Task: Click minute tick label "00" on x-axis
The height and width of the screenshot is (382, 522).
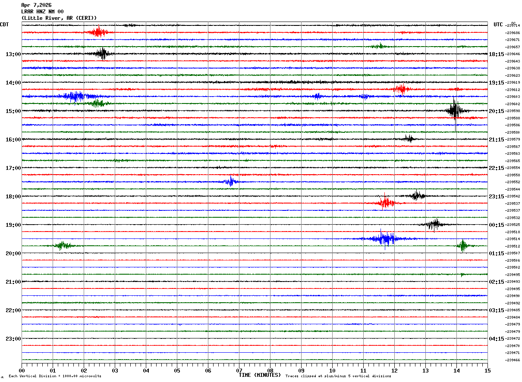Action: [22, 370]
